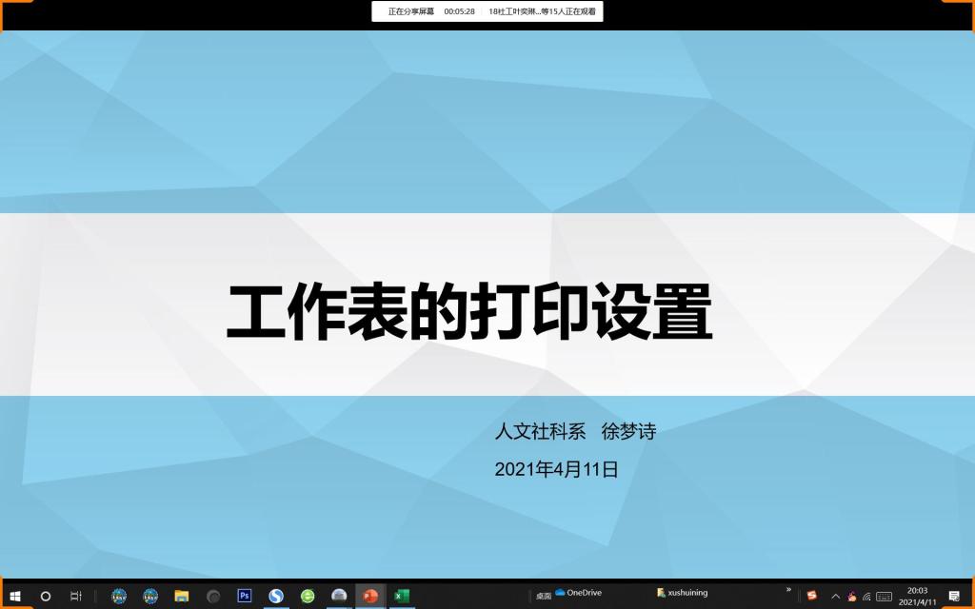
Task: Expand the taskbar toolbar overflow chevron
Action: [x=788, y=590]
